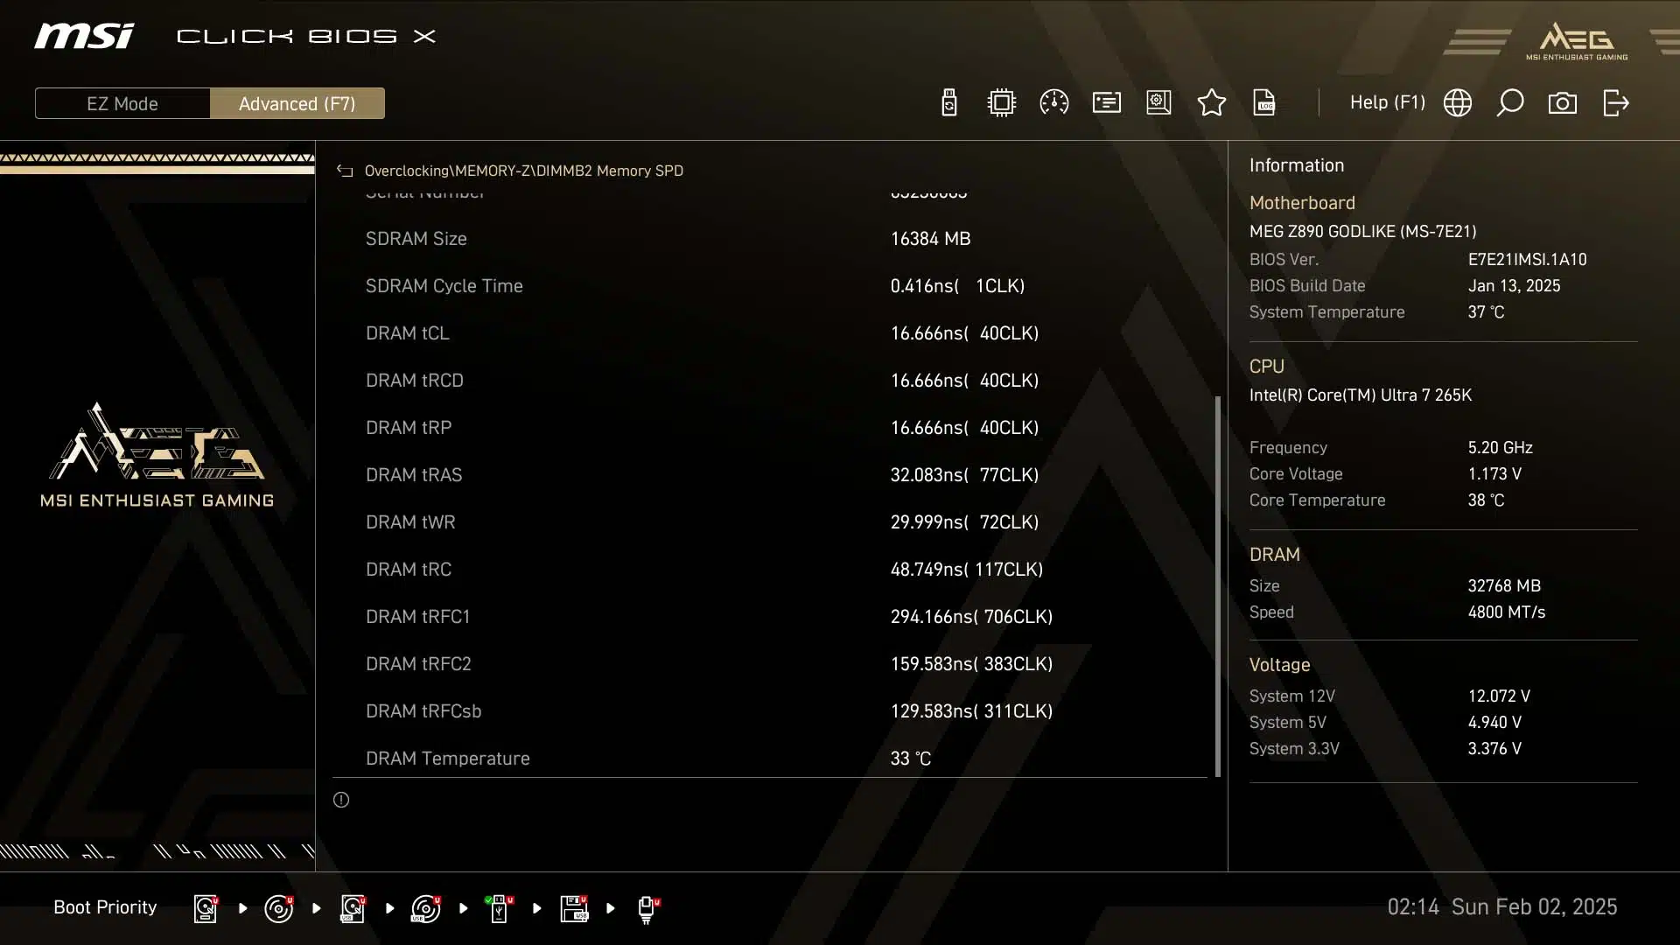
Task: Open the speedometer overclocking icon
Action: click(1053, 103)
